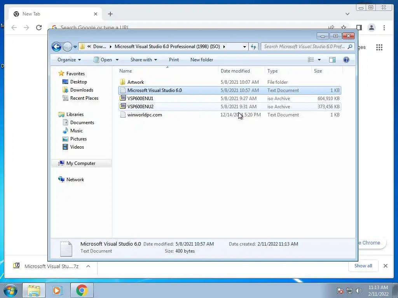This screenshot has height=298, width=398.
Task: Close the New Tab in Chrome
Action: [96, 14]
